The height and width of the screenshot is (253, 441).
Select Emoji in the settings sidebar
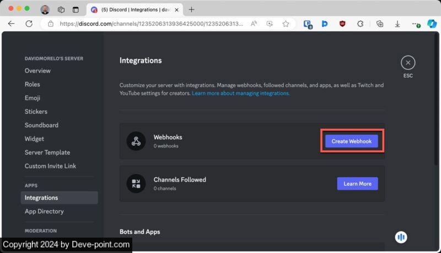[x=33, y=98]
